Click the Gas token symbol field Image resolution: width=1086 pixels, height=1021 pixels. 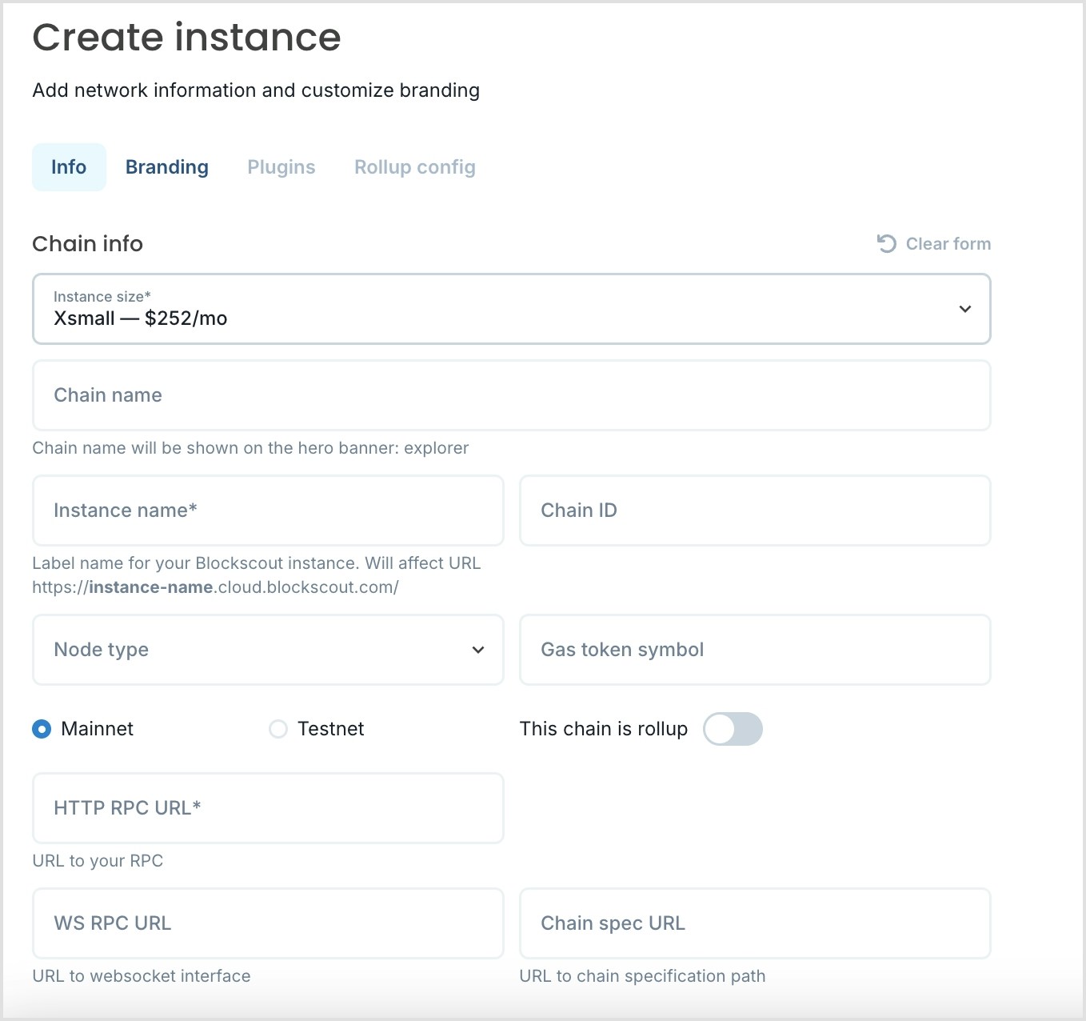(x=755, y=650)
